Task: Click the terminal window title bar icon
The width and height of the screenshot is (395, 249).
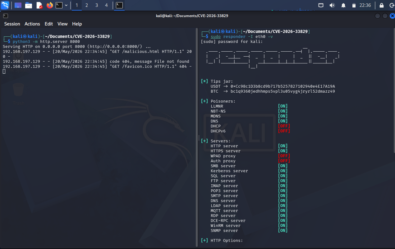Action: 6,16
